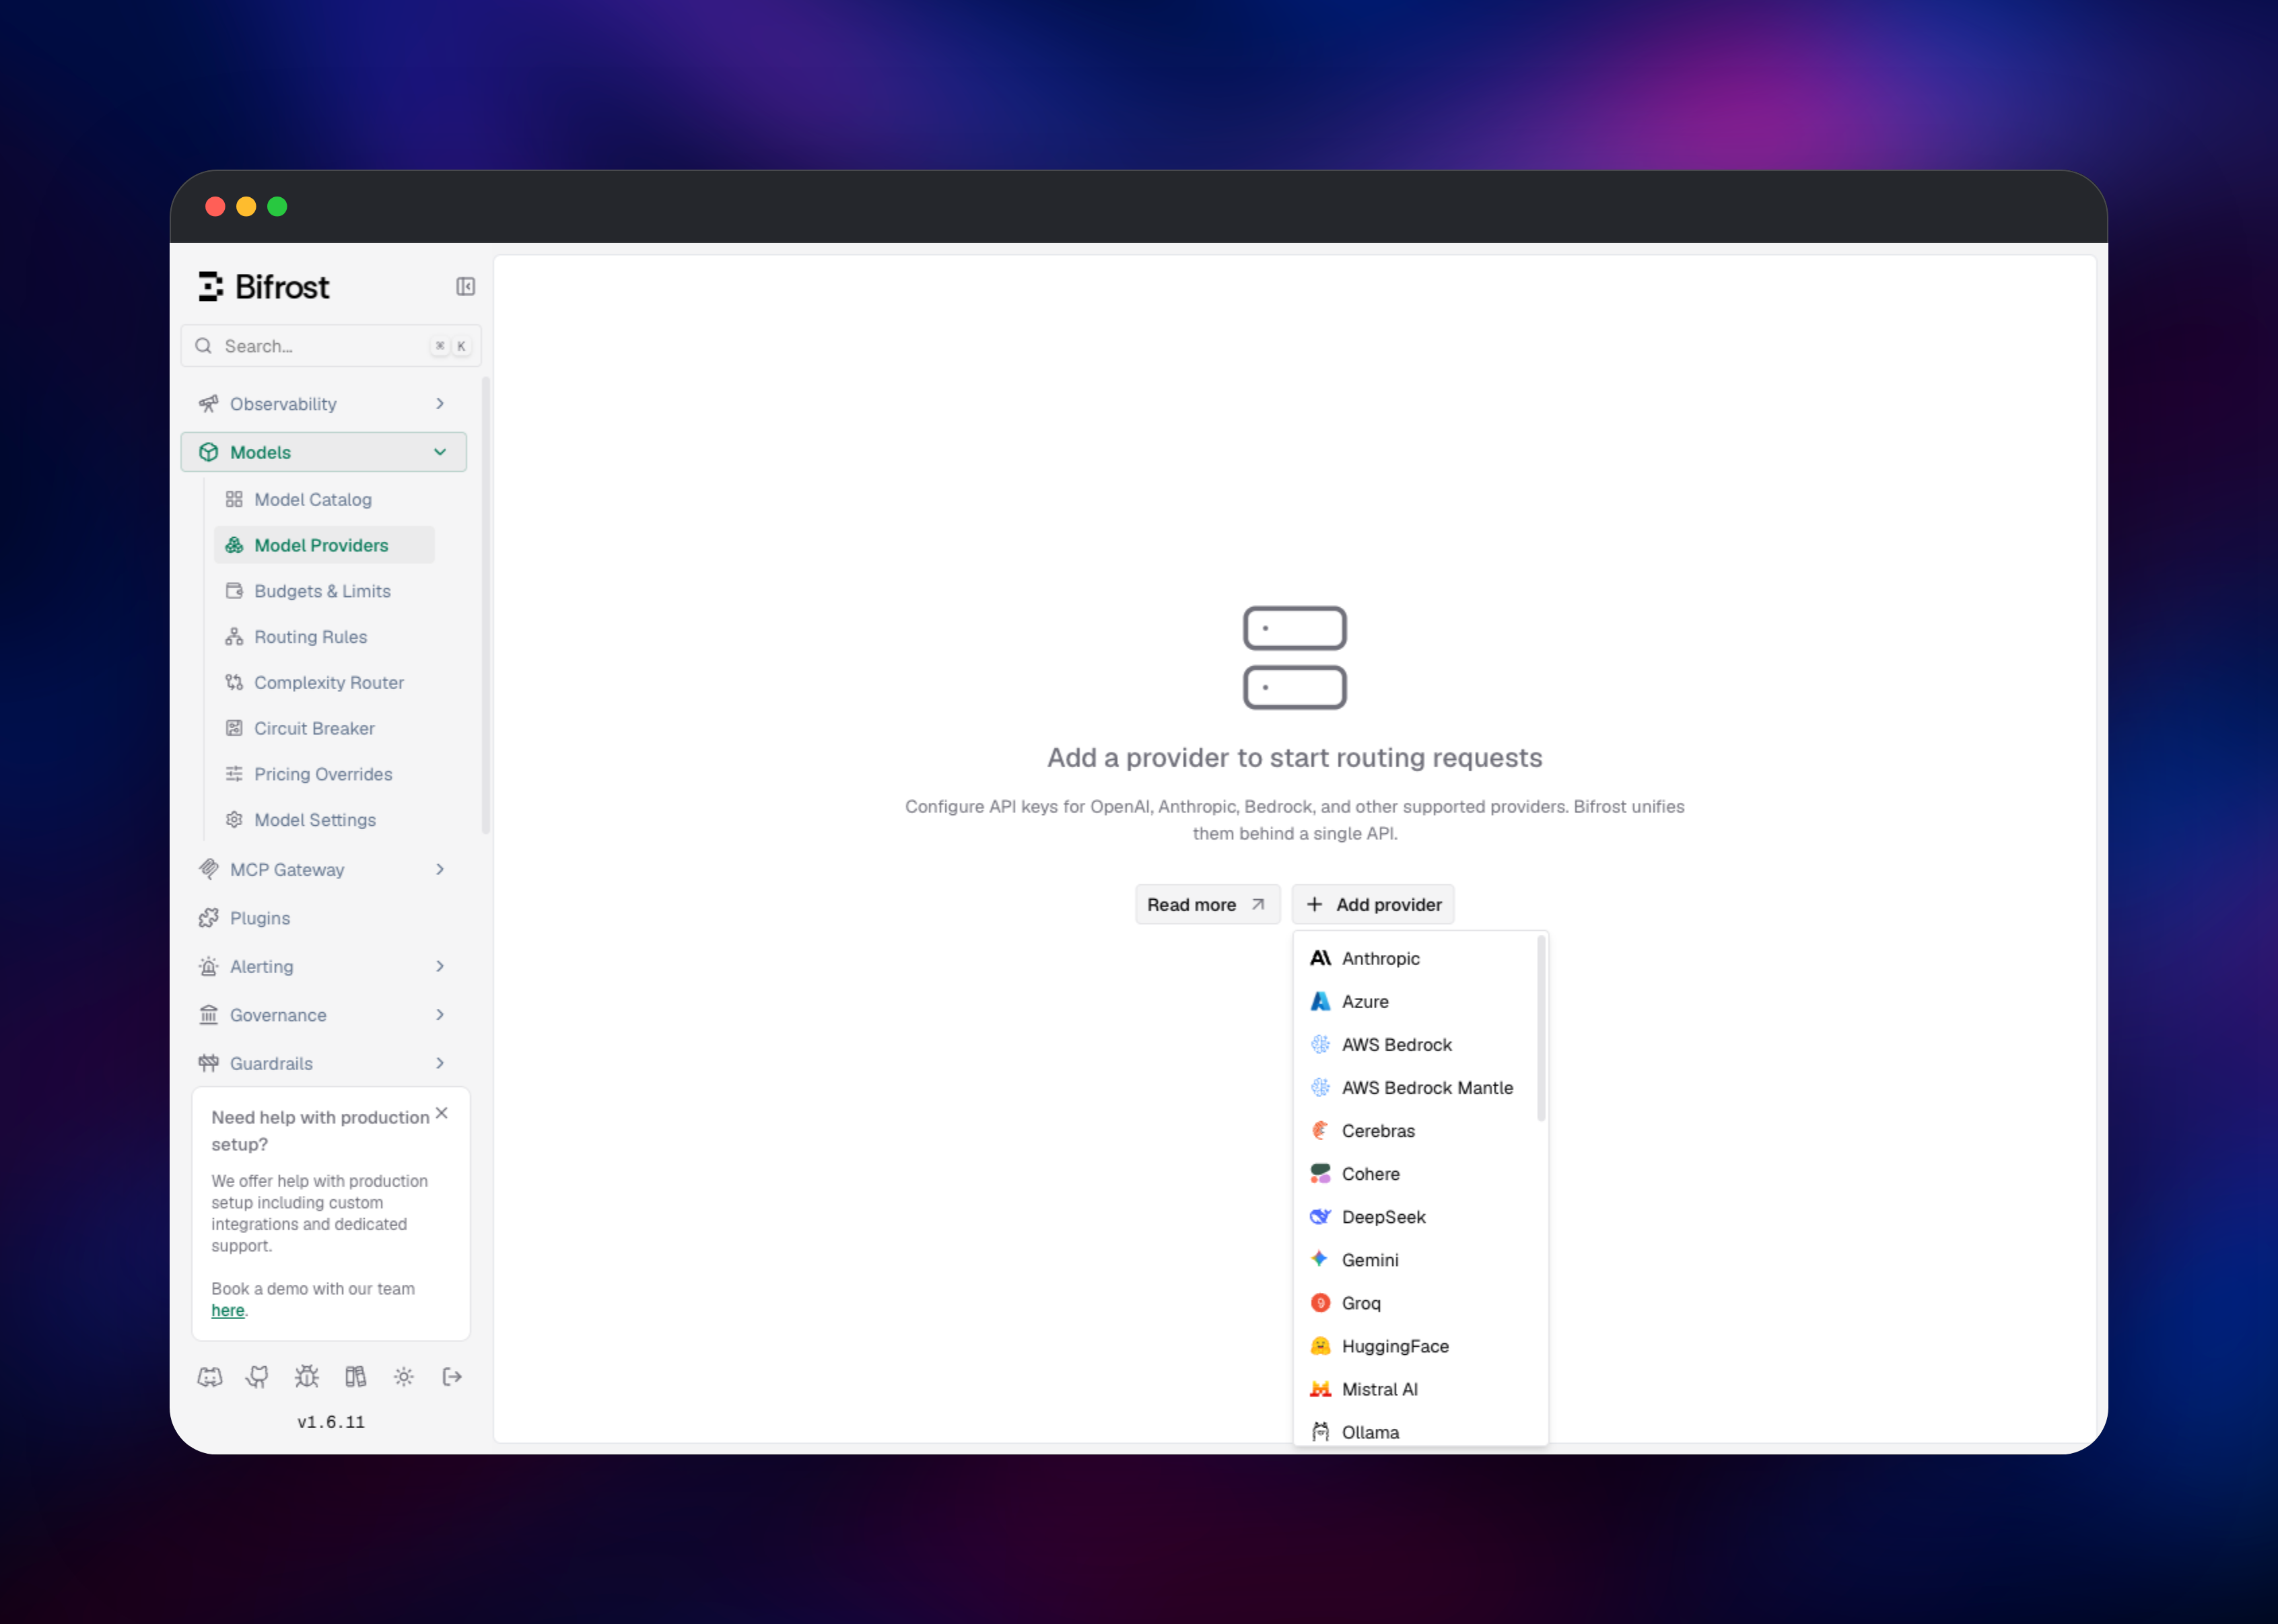
Task: Click the DeepSeek whale logo
Action: (1320, 1217)
